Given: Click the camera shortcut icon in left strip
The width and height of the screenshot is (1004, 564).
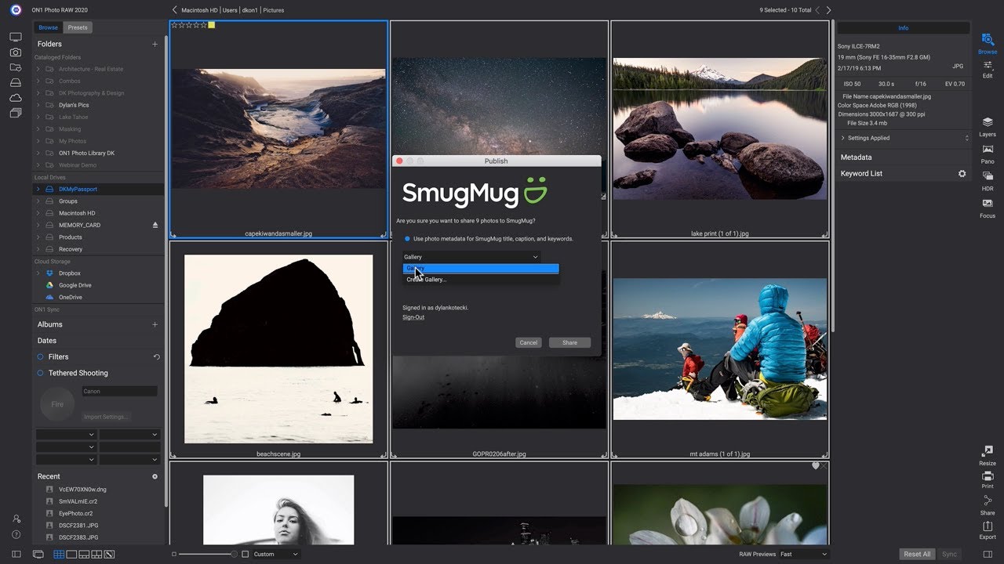Looking at the screenshot, I should [x=16, y=52].
